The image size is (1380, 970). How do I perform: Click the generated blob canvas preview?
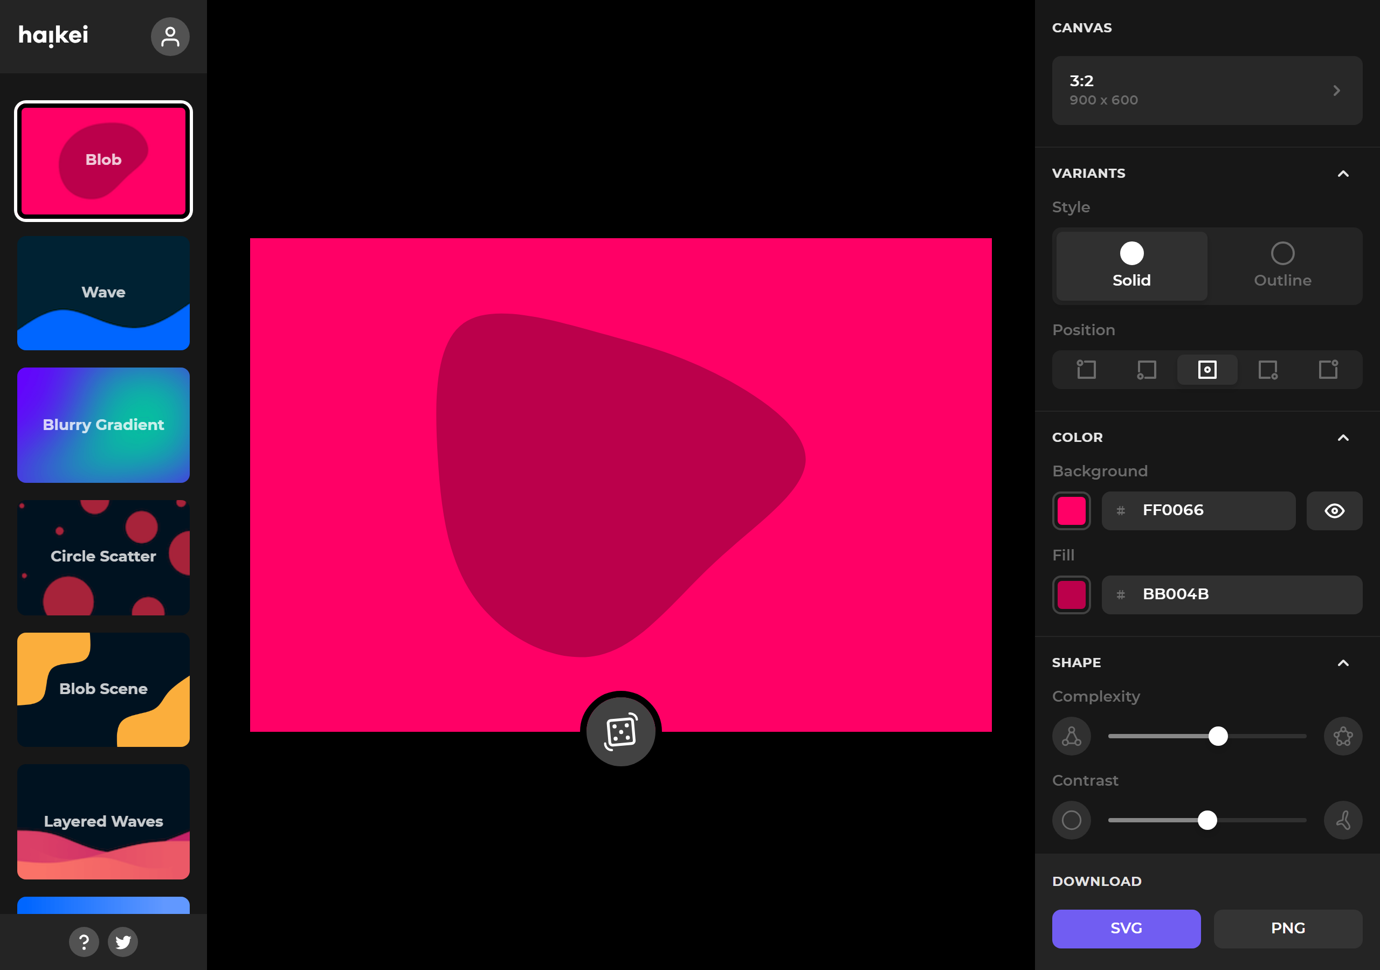pos(621,485)
